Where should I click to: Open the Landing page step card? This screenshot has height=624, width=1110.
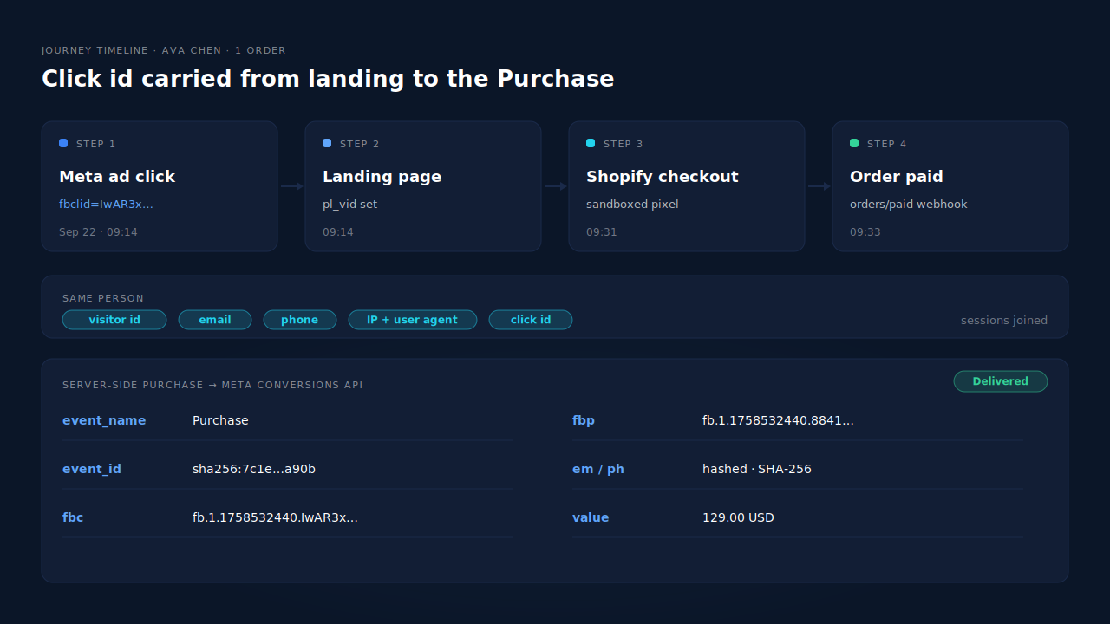click(x=423, y=186)
